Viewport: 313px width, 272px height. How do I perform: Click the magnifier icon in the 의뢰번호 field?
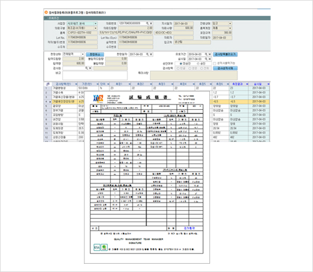(x=148, y=24)
